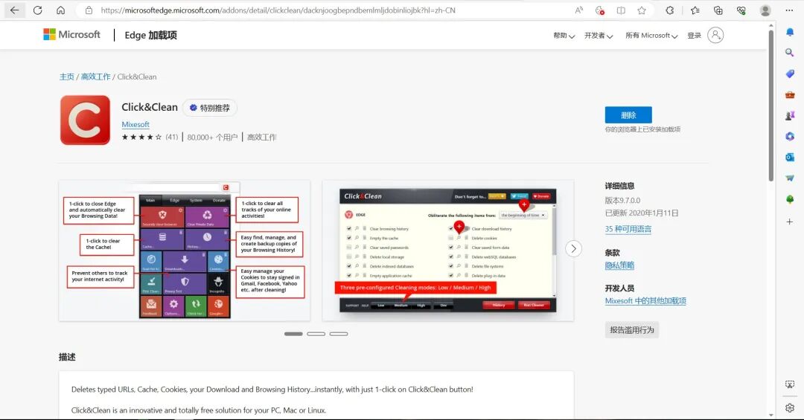Open the notifications bell in Edge sidebar
This screenshot has height=420, width=804.
click(790, 32)
